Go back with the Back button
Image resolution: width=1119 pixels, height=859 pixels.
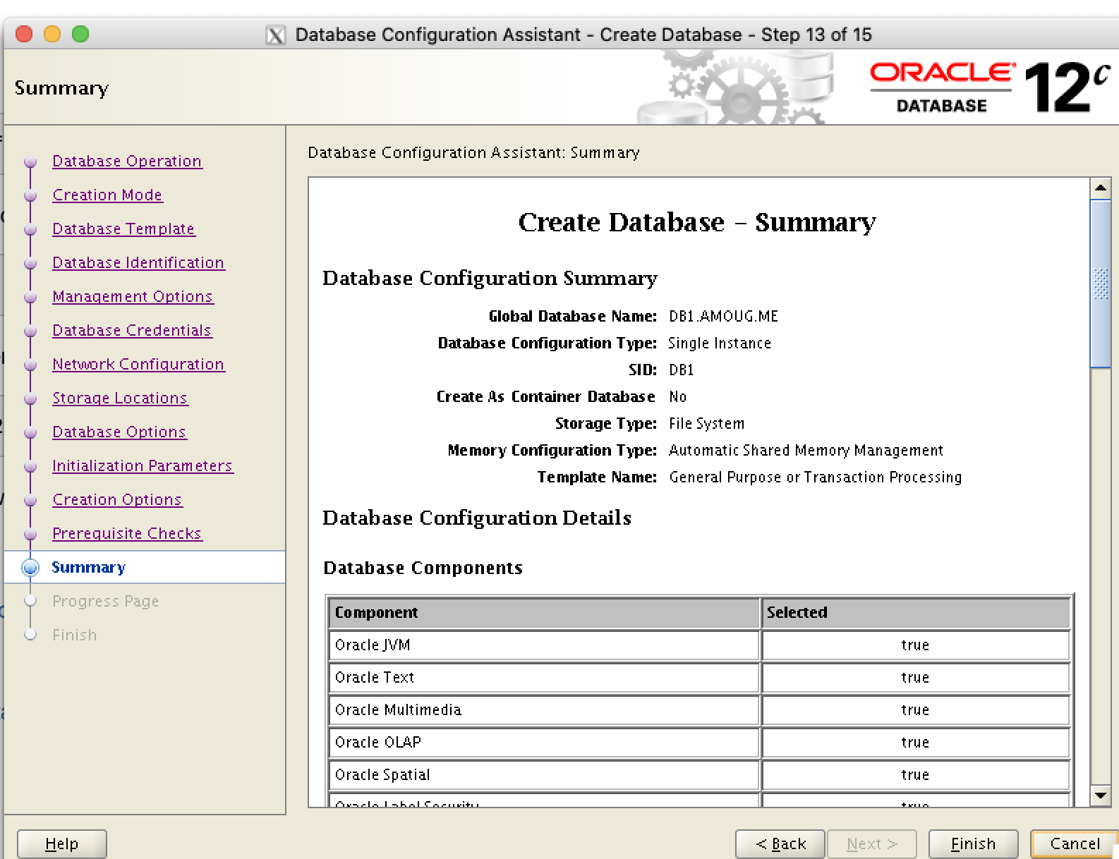point(780,843)
